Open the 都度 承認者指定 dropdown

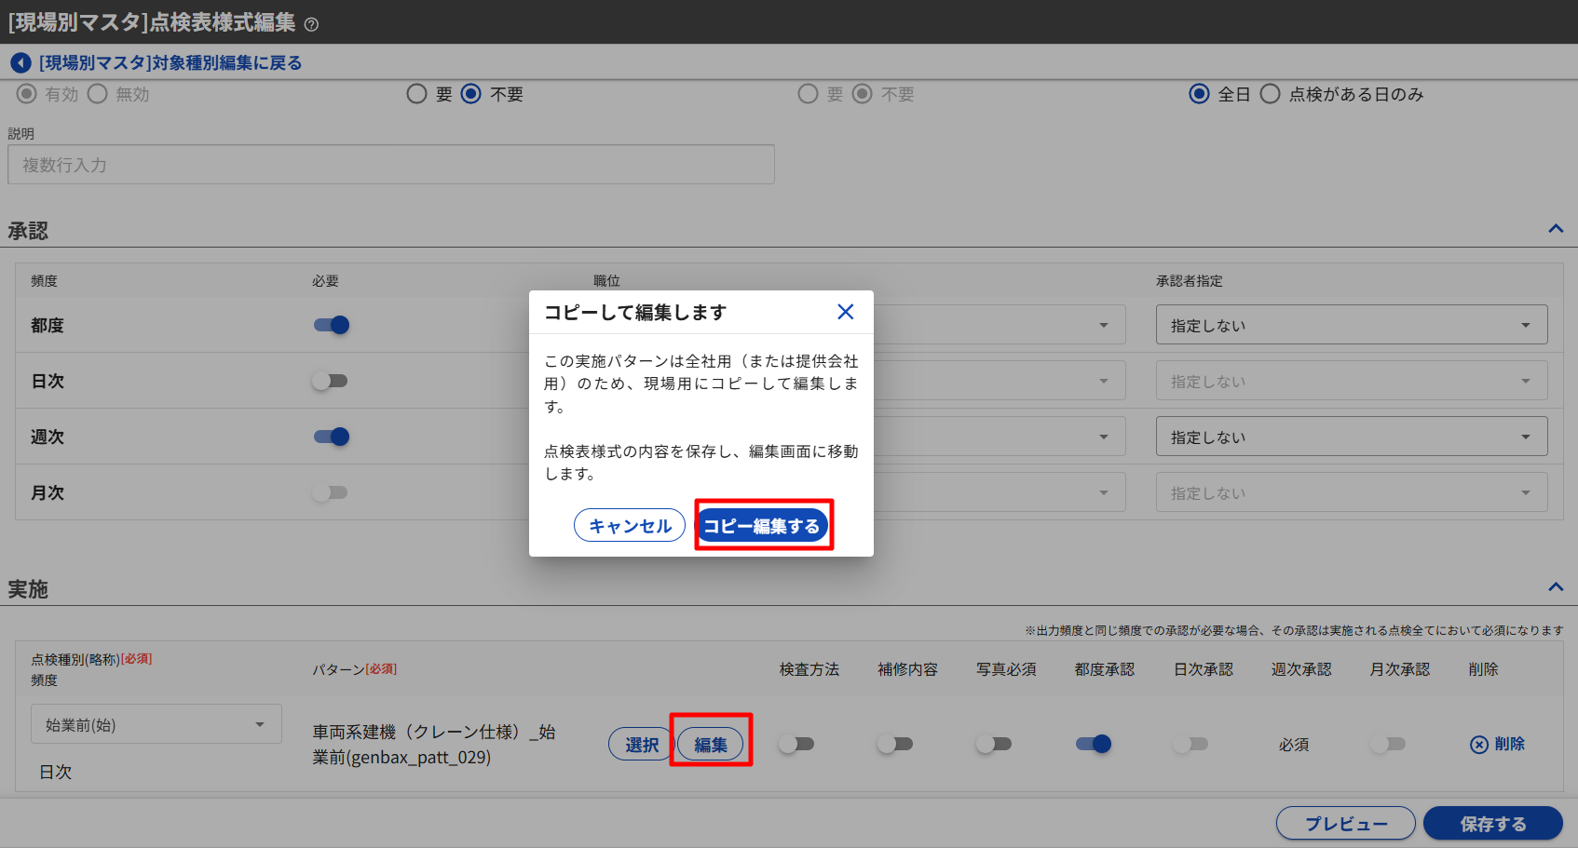(1351, 325)
